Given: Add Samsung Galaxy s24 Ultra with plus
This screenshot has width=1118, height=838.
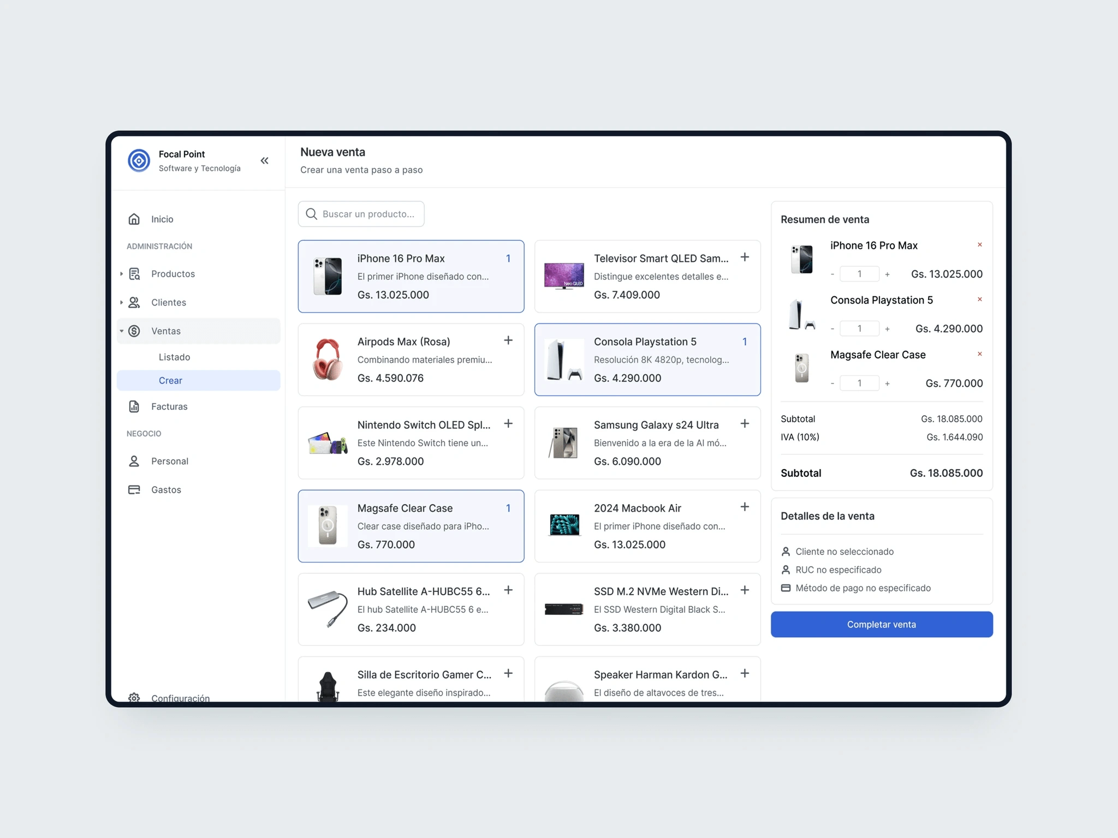Looking at the screenshot, I should (745, 423).
